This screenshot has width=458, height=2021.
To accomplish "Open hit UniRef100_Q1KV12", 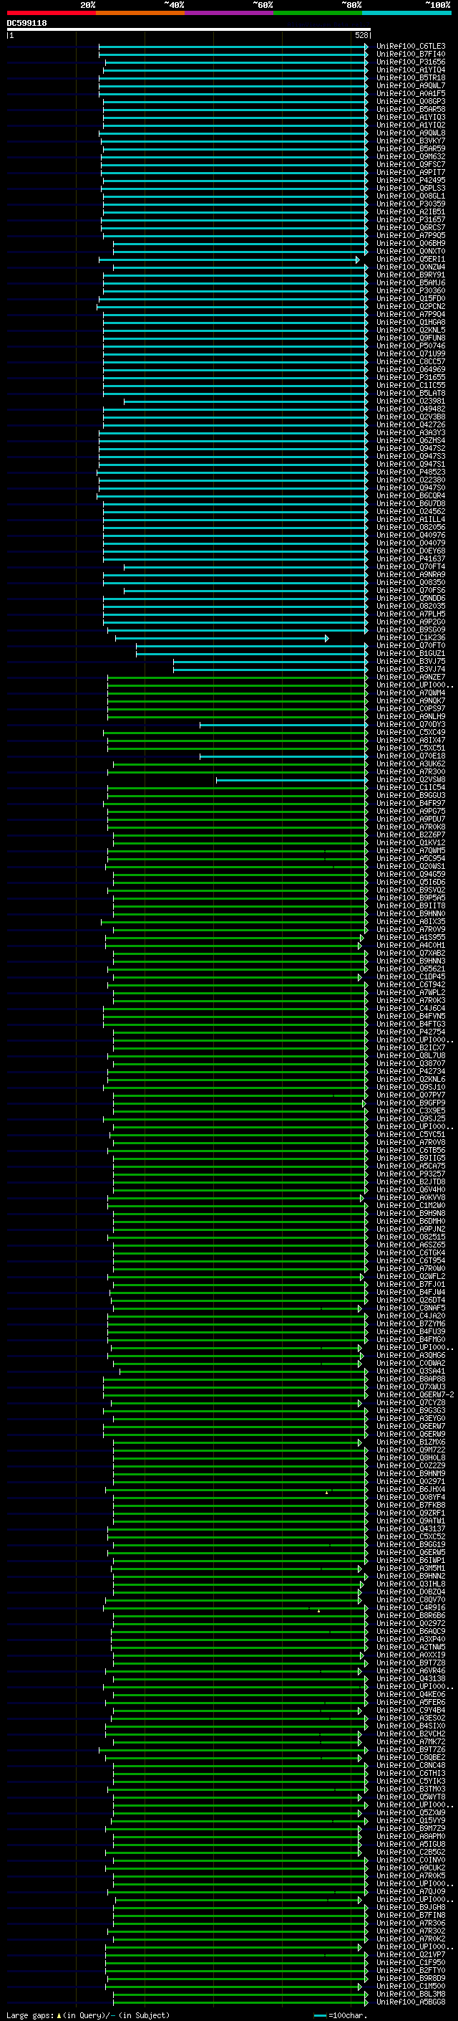I will point(410,842).
